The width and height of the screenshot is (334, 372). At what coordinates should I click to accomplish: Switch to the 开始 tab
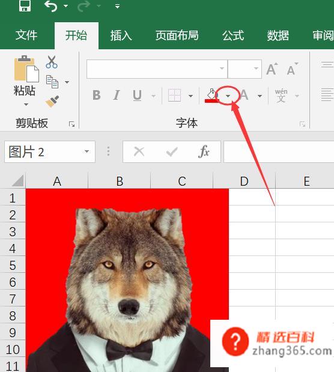76,35
